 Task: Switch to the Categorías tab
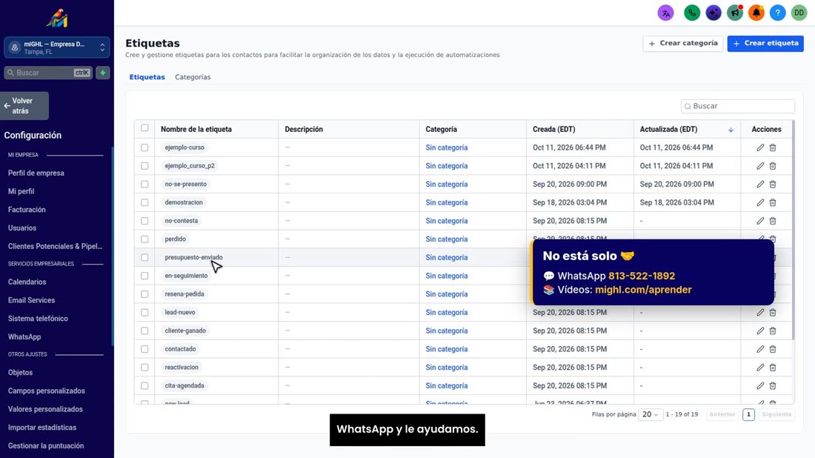(x=193, y=77)
